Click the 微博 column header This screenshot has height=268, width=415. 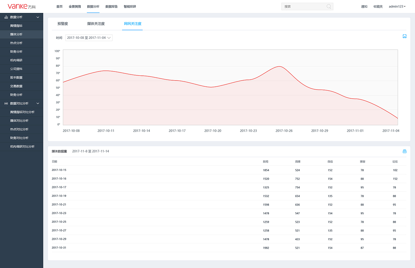pos(298,162)
